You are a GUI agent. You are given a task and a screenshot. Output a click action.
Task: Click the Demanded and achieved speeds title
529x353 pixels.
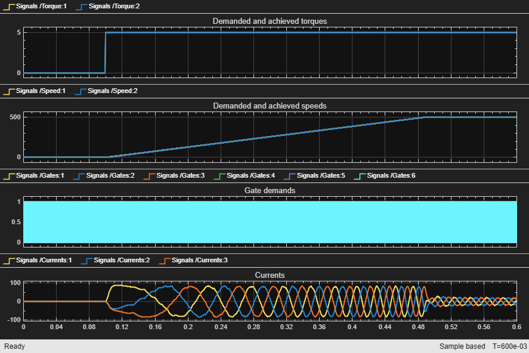270,106
